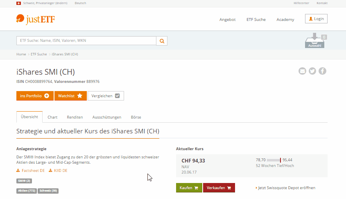
Task: Open the Auswahl selection box icon
Action: (314, 41)
